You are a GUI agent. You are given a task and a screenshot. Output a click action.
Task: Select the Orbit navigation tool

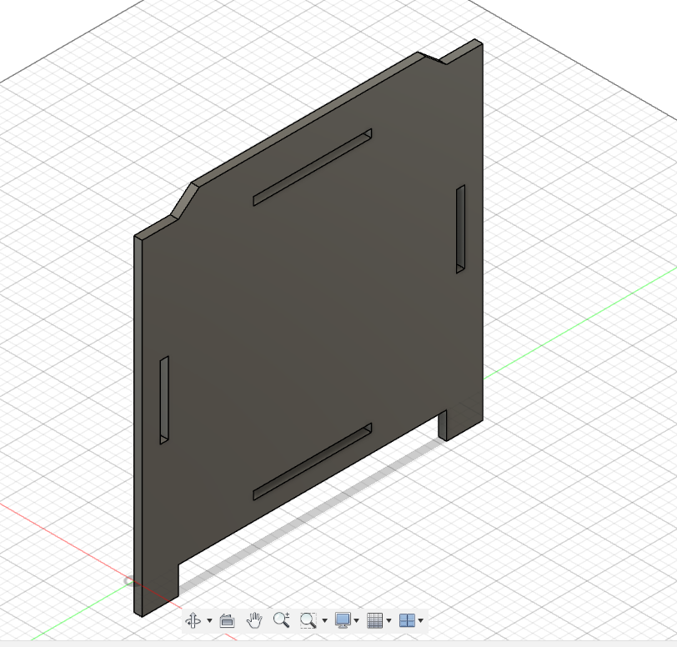[193, 620]
